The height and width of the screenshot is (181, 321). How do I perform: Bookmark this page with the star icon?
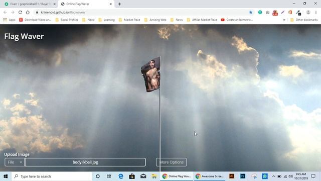(251, 12)
